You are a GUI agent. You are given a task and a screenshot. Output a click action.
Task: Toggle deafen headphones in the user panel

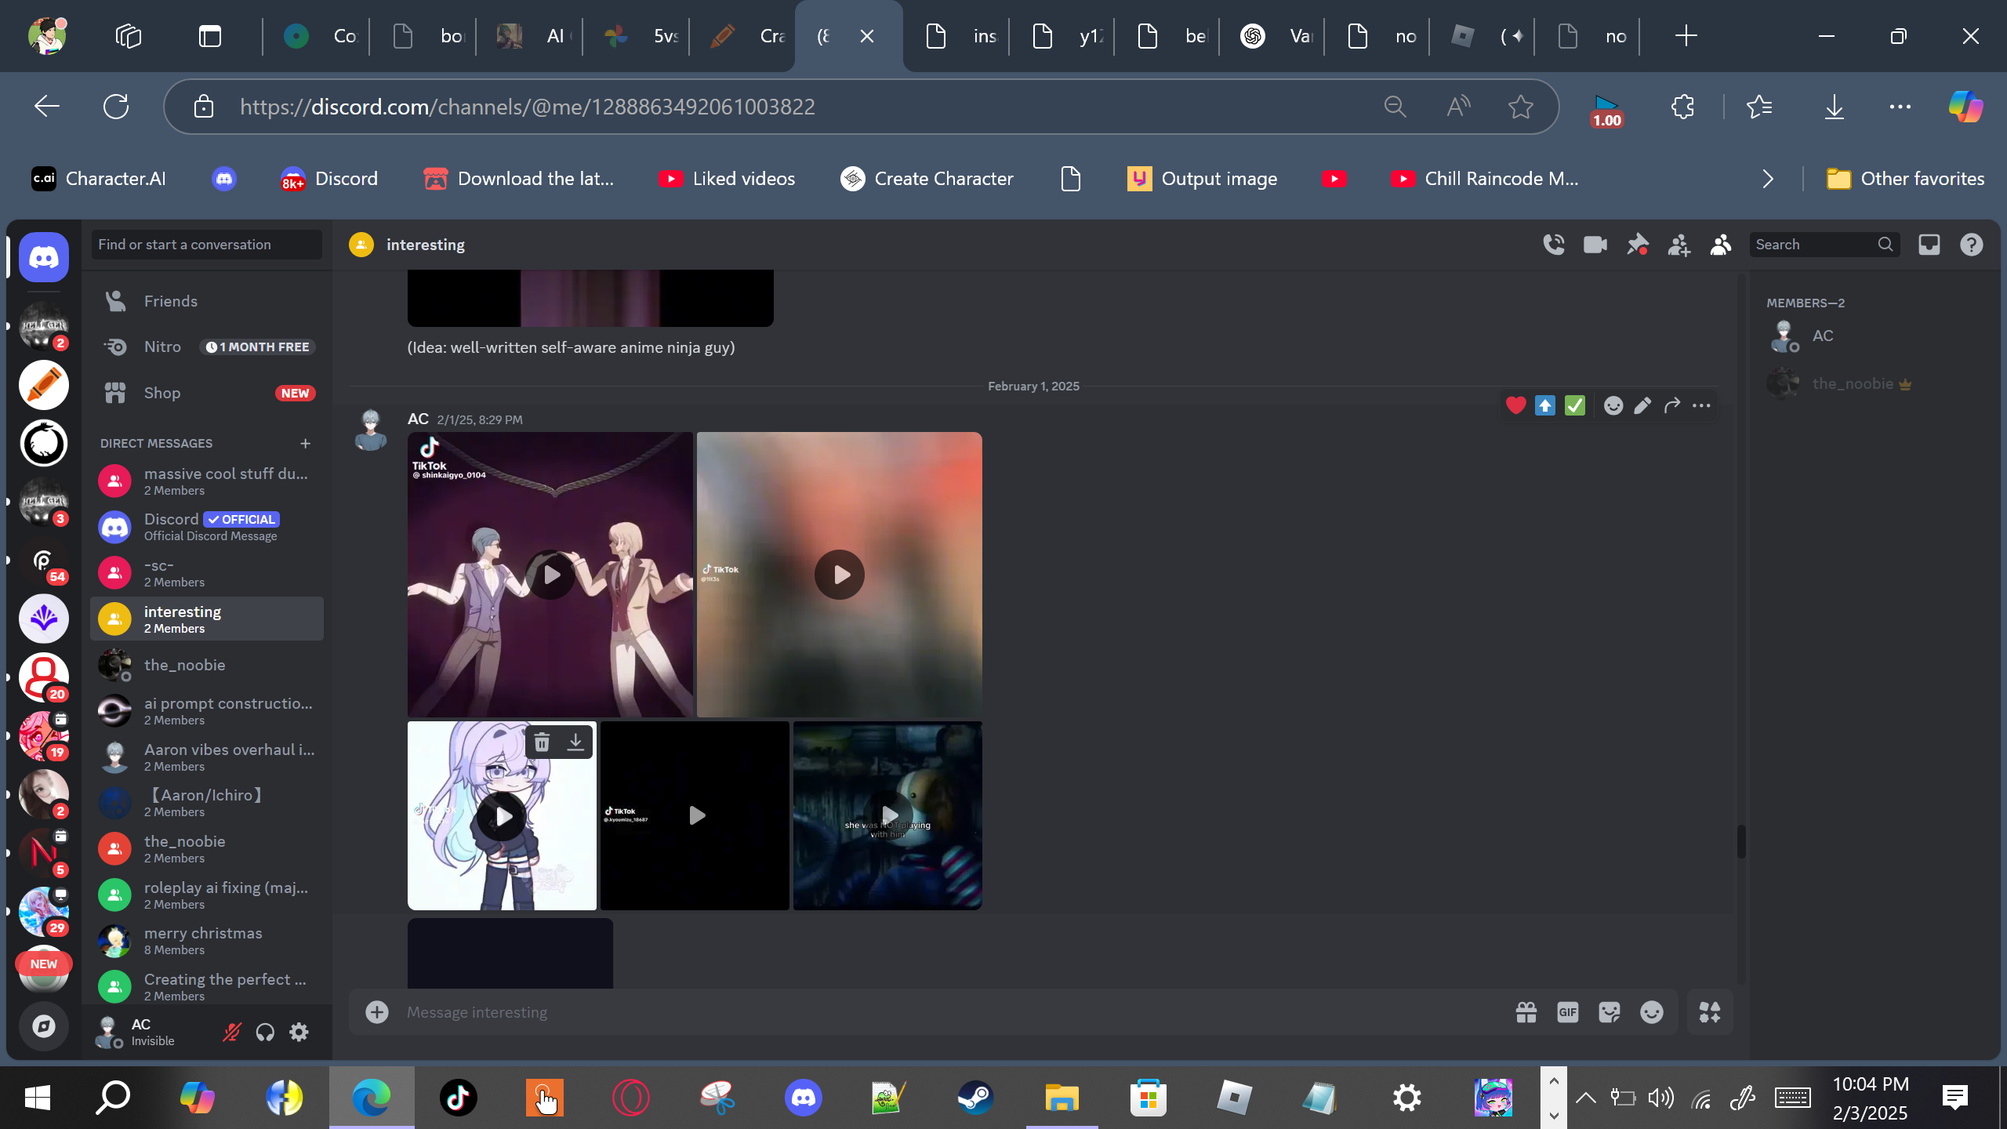tap(265, 1033)
